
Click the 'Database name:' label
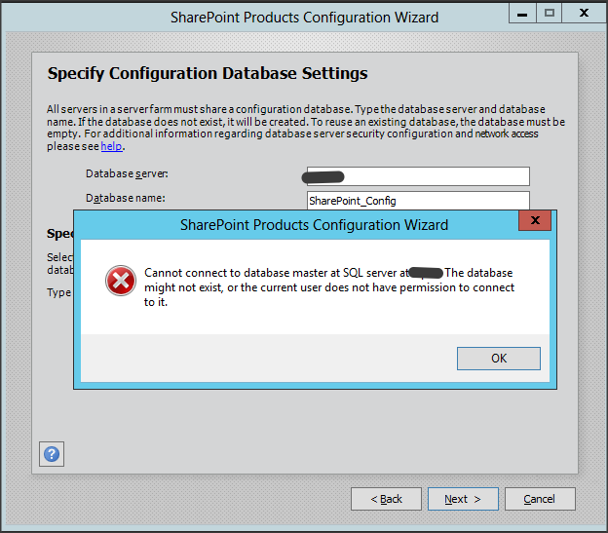pos(126,198)
